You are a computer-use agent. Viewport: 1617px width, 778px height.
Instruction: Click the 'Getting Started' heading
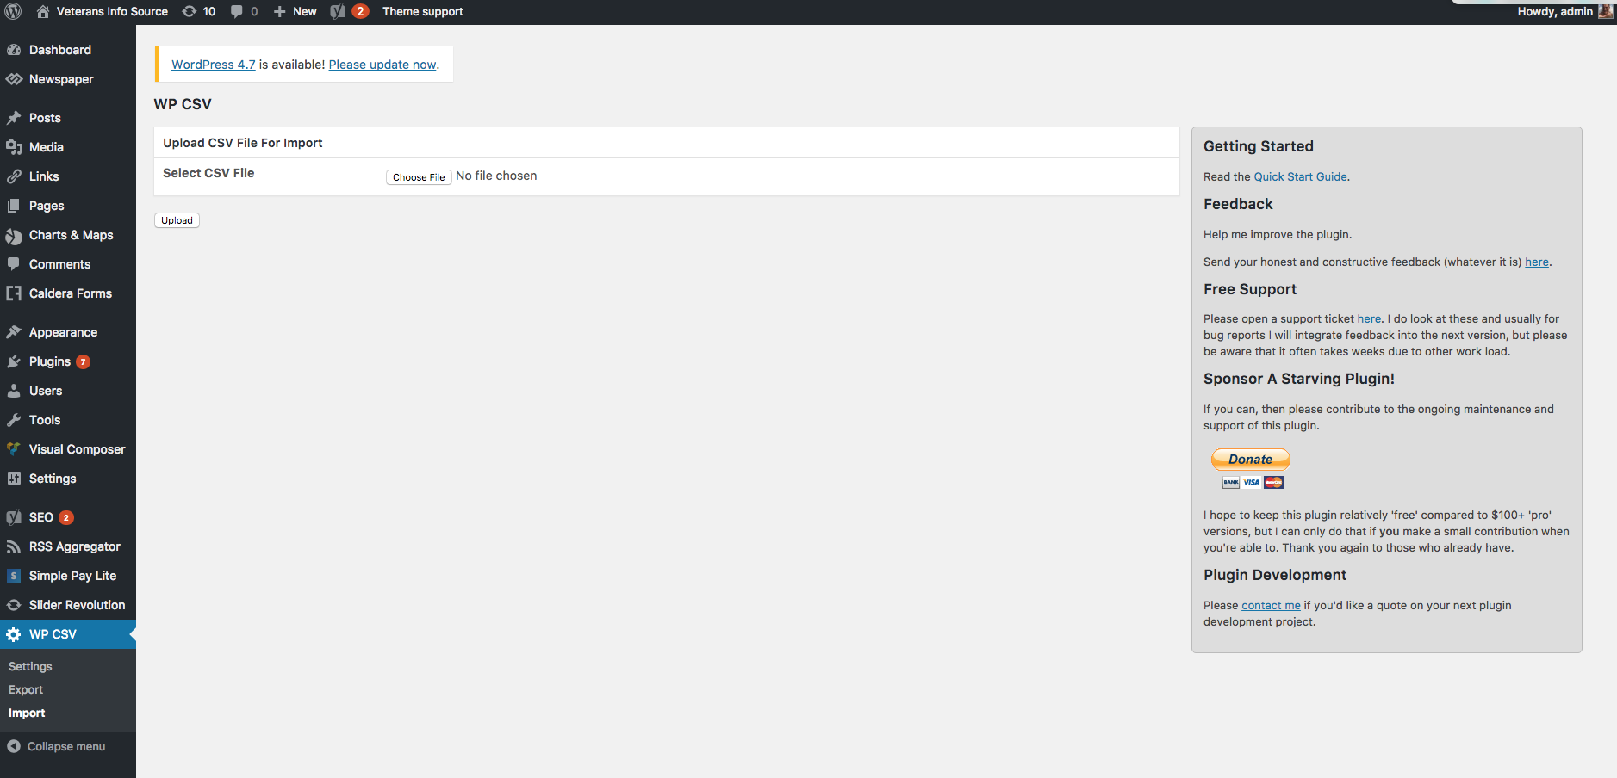point(1259,146)
